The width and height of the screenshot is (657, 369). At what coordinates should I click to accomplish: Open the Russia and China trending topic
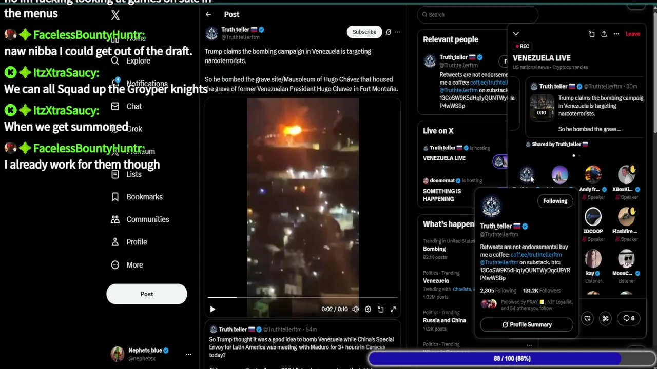coord(445,320)
